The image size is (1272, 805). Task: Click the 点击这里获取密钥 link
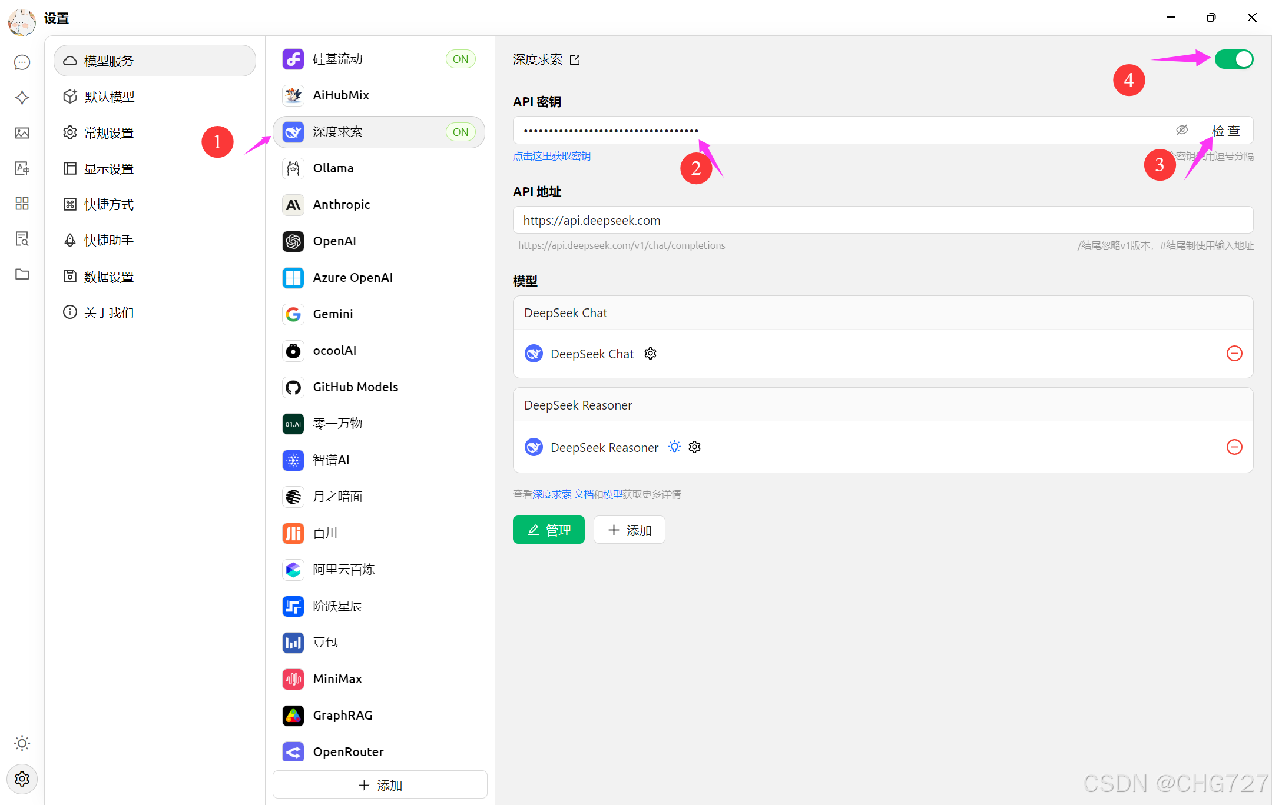coord(552,156)
